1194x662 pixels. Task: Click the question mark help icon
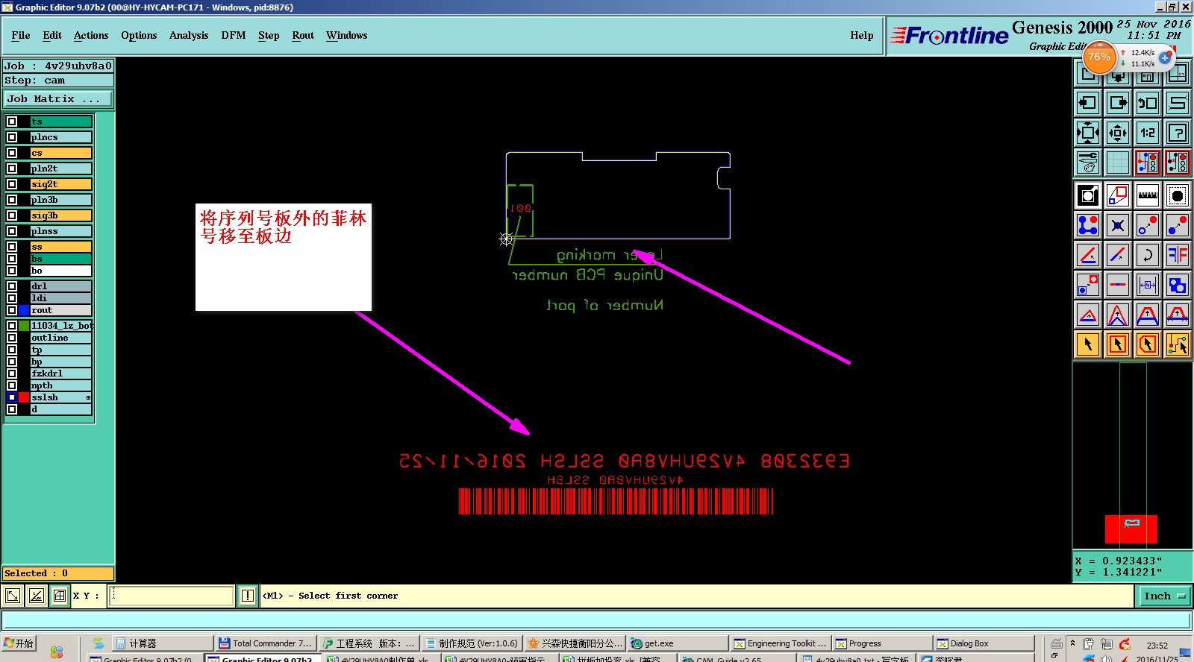coord(1178,133)
